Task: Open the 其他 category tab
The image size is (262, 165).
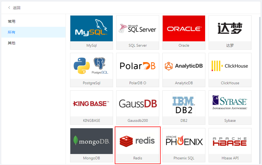Action: point(12,43)
